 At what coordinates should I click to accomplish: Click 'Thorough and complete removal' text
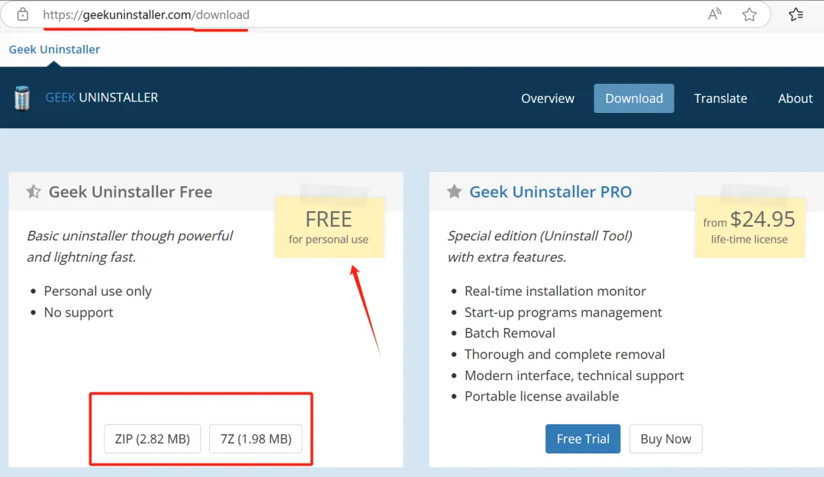[565, 354]
